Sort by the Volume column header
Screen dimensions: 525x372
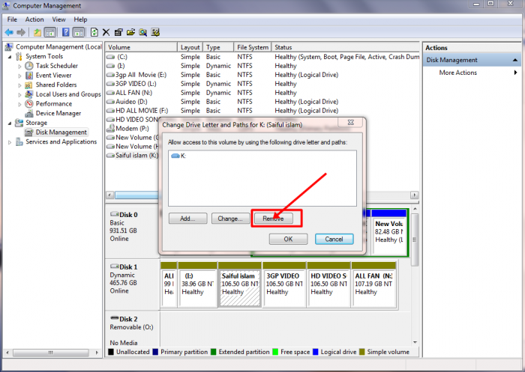141,47
